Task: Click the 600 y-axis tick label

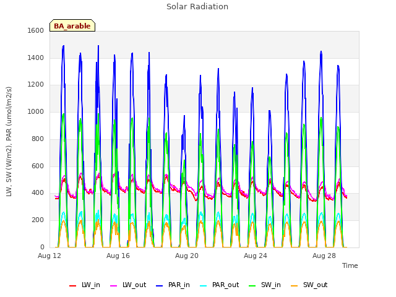Action: point(38,166)
